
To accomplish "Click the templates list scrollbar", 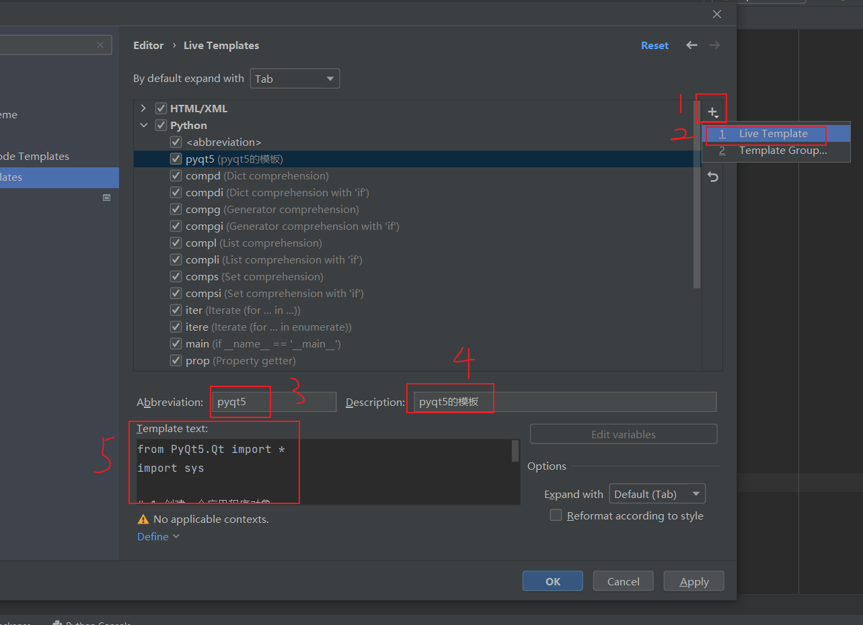I will pos(697,195).
